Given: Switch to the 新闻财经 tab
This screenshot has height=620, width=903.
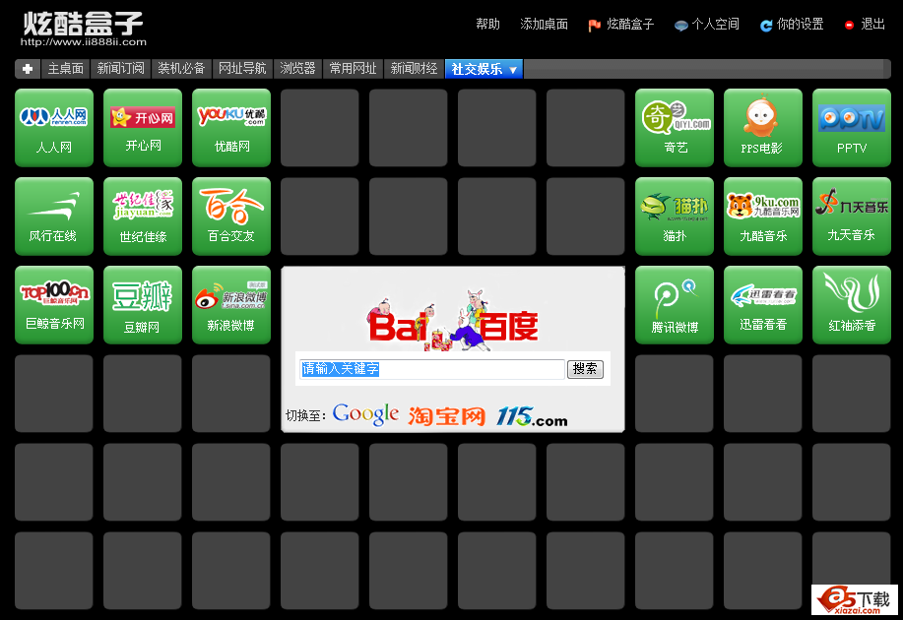Looking at the screenshot, I should coord(414,69).
